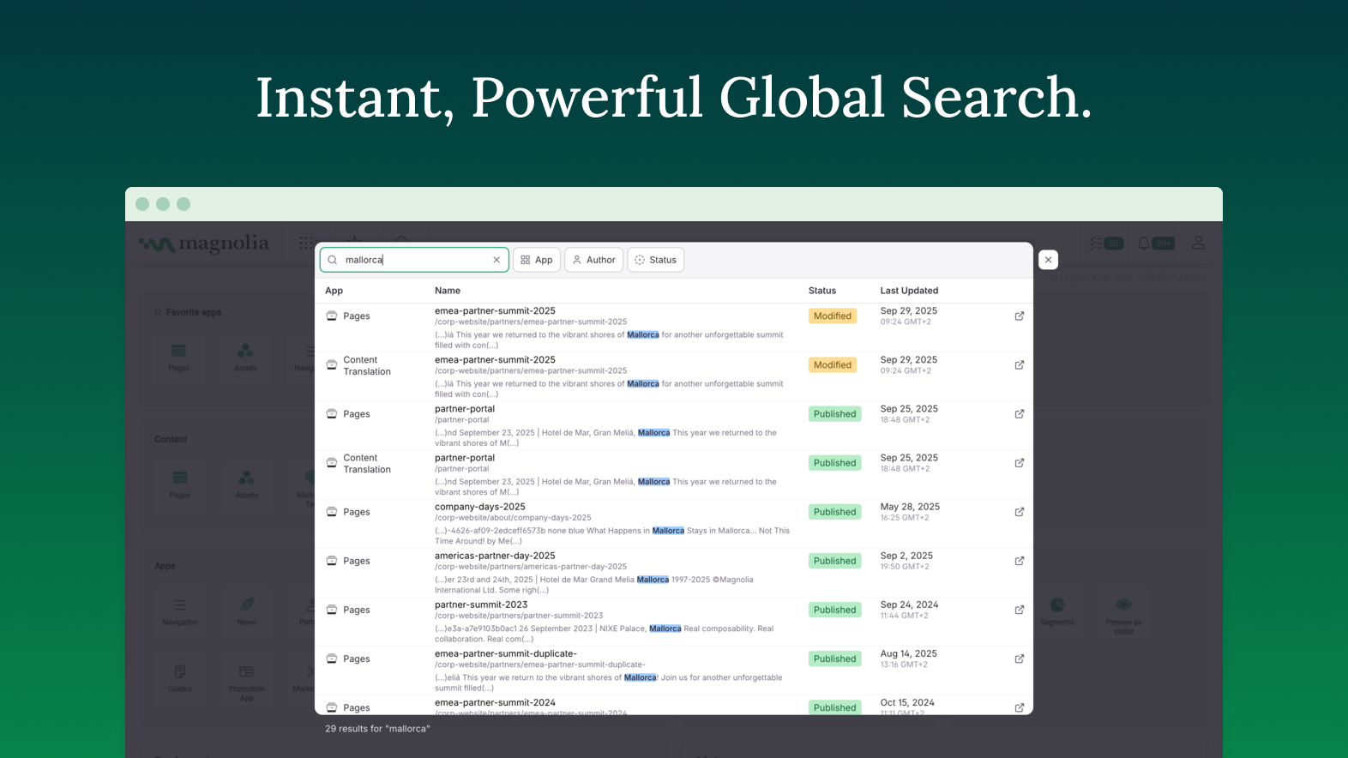Clear the mallorca search text
1348x758 pixels.
pyautogui.click(x=496, y=260)
